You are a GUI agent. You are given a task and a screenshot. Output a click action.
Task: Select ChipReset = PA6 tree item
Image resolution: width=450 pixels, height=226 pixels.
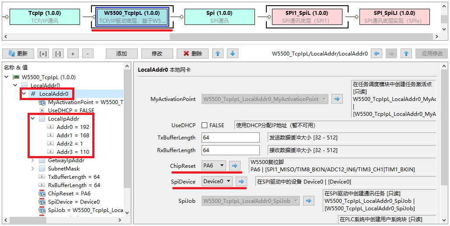[x=69, y=194]
